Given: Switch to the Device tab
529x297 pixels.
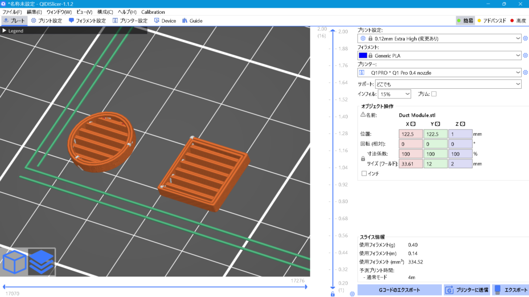Looking at the screenshot, I should [x=165, y=21].
